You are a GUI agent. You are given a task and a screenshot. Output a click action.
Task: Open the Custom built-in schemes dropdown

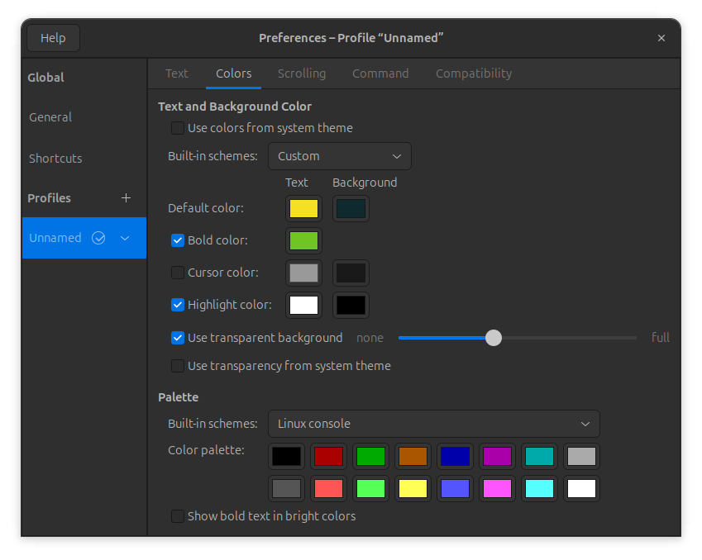[x=339, y=156]
